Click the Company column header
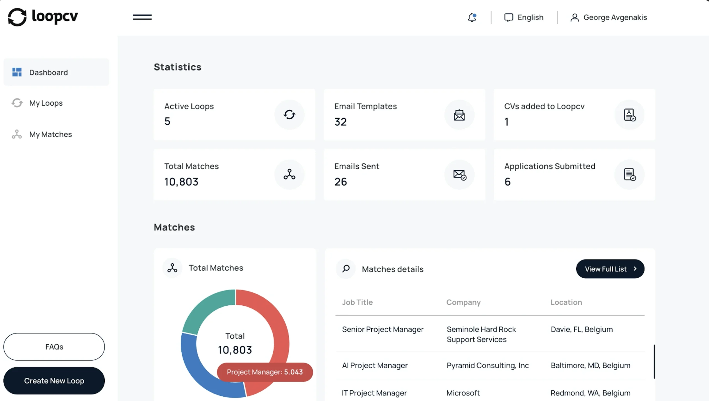The image size is (709, 401). coord(463,302)
